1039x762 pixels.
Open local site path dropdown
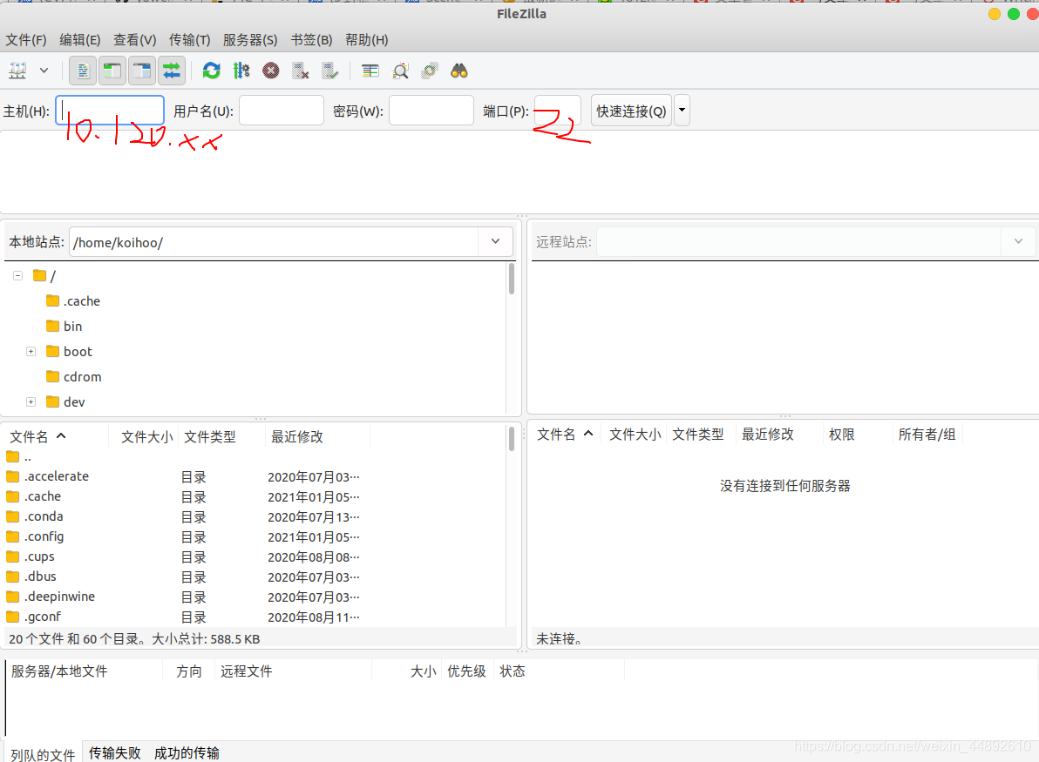pyautogui.click(x=496, y=241)
